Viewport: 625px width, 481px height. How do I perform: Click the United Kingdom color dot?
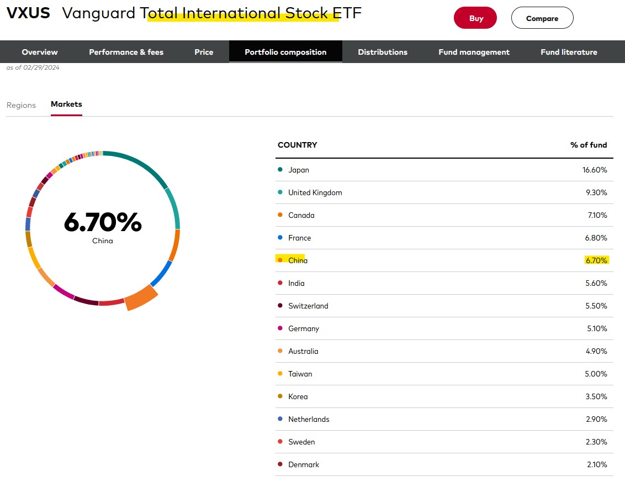tap(280, 192)
